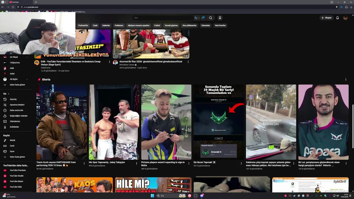Select the İzlenenler chip
Image resolution: width=354 pixels, height=199 pixels.
pos(205,25)
